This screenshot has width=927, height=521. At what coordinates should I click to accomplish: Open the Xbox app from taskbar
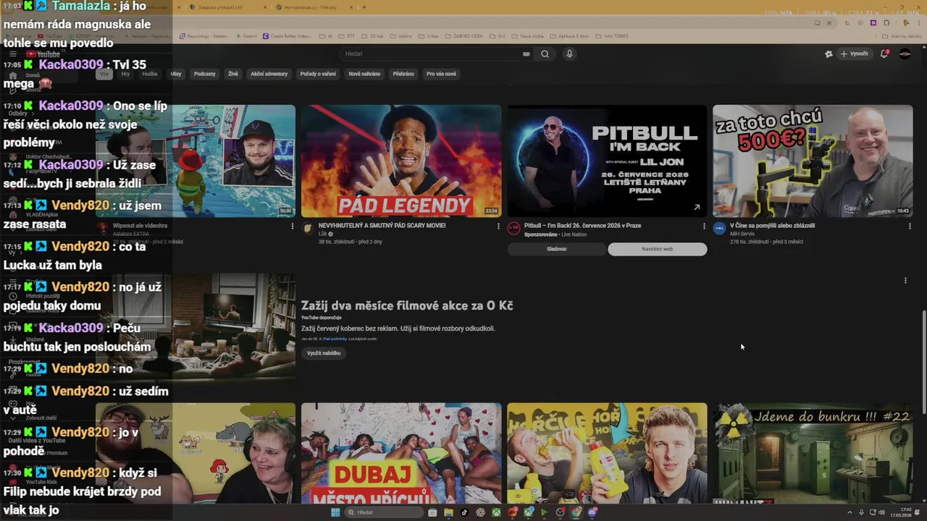[496, 512]
